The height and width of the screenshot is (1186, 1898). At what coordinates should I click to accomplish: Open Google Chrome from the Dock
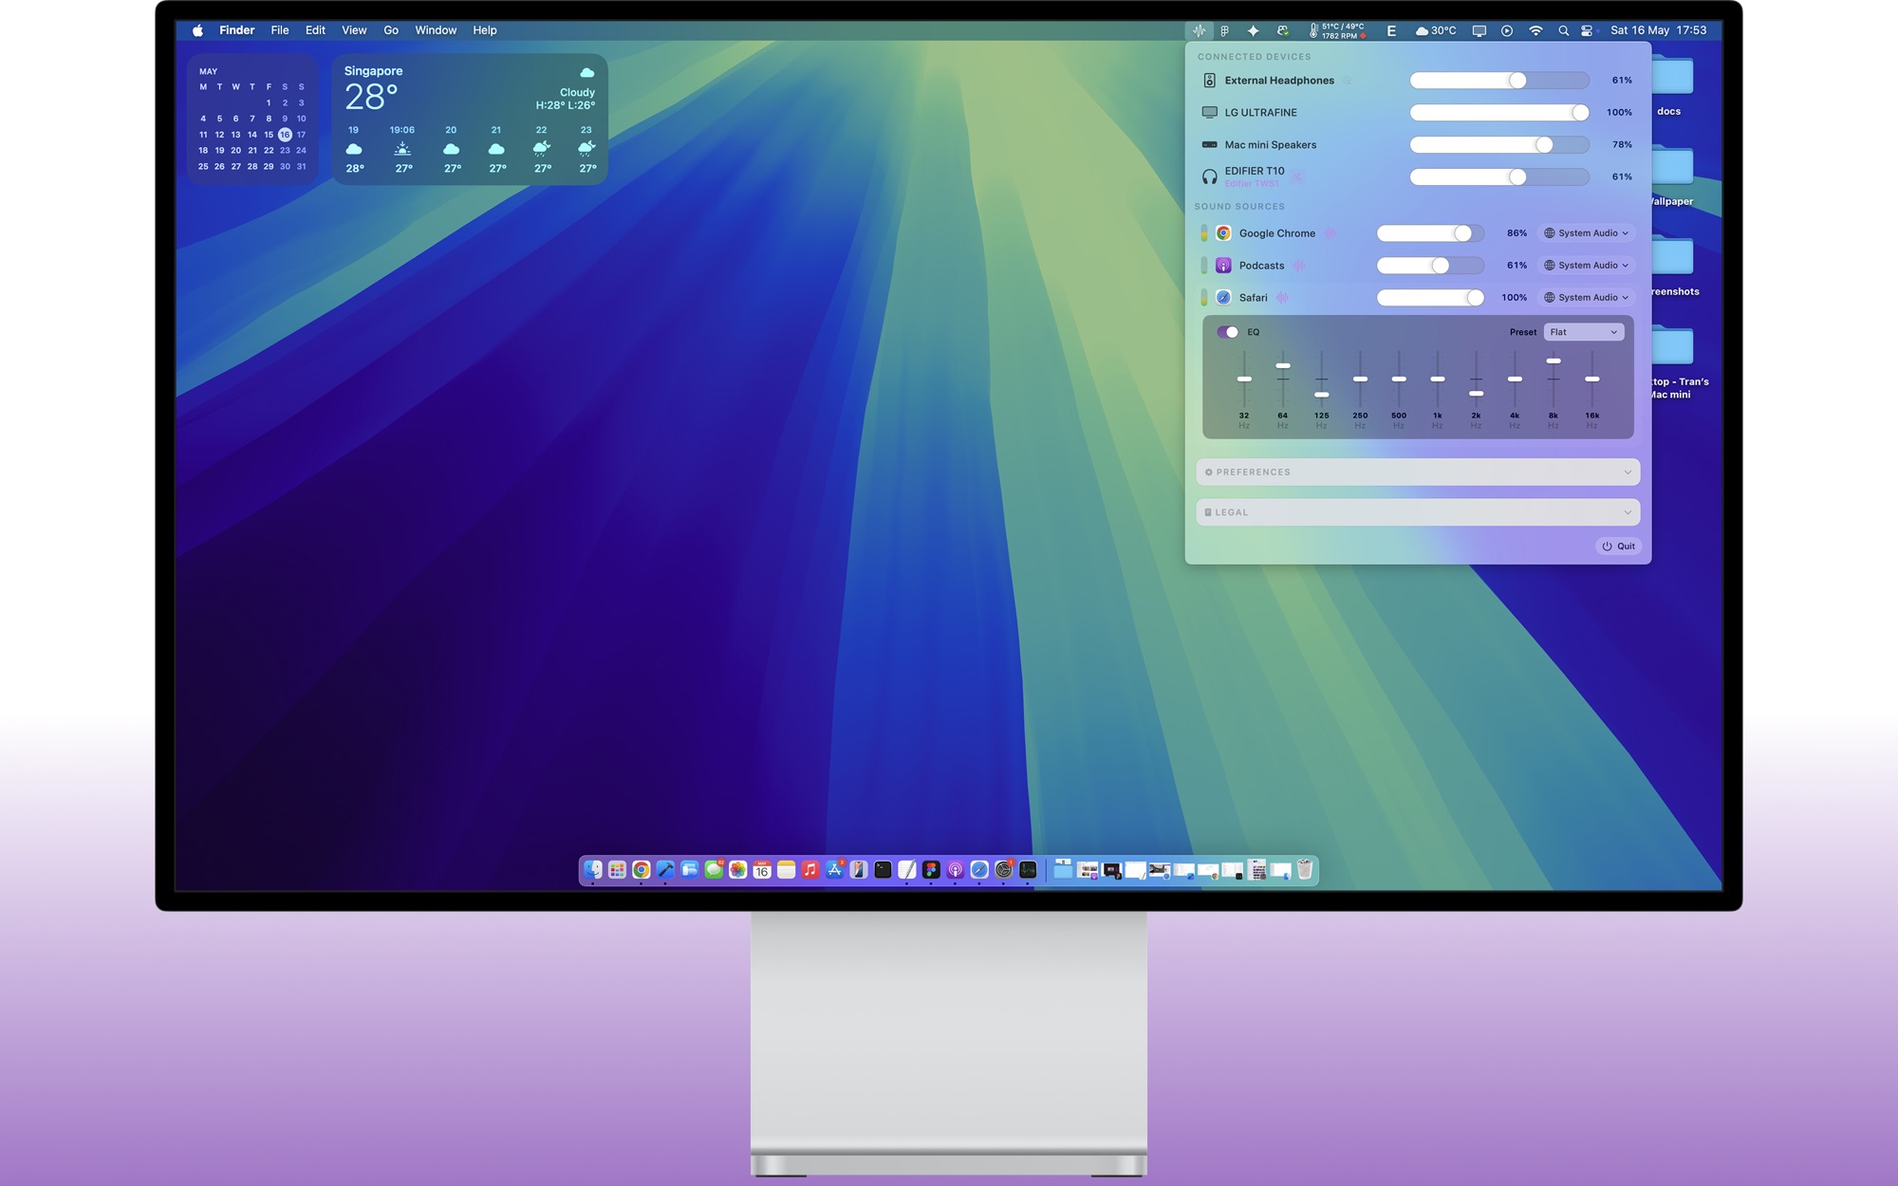[x=642, y=869]
